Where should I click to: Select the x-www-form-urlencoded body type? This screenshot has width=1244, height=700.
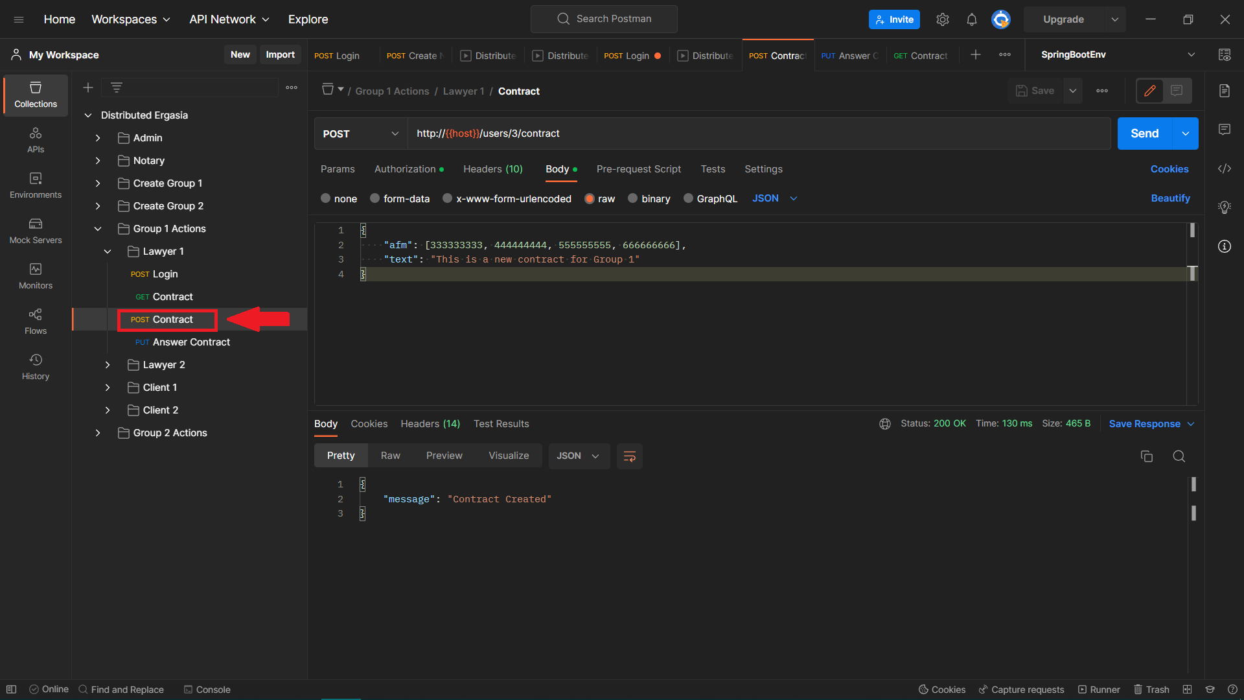coord(507,198)
